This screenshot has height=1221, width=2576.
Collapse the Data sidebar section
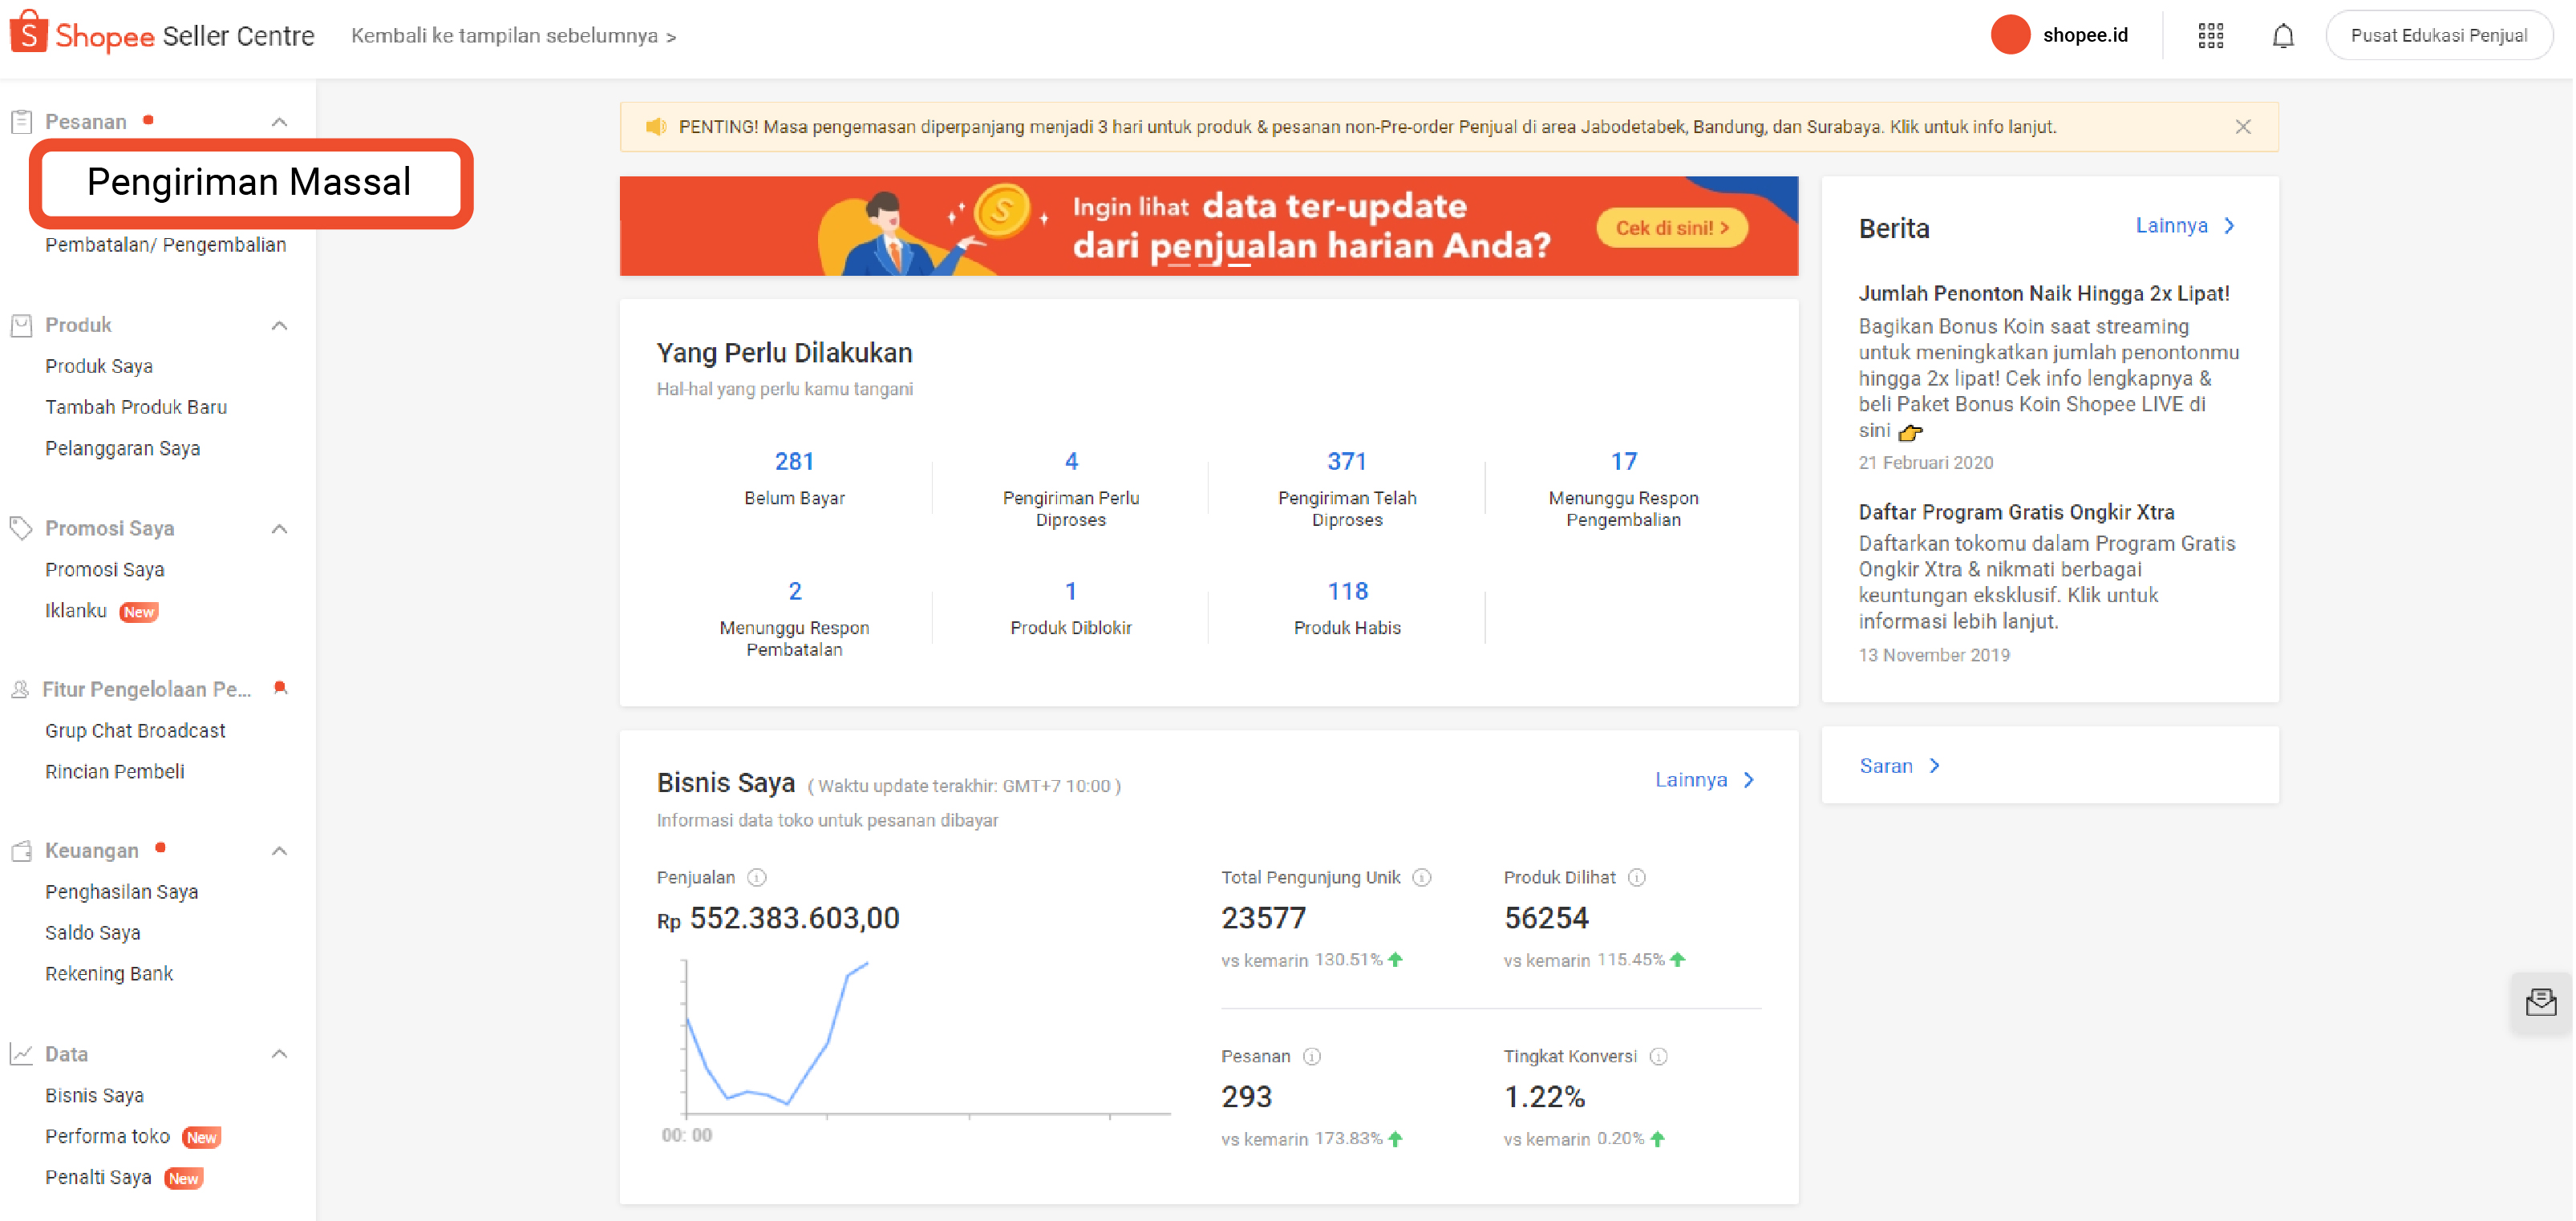click(x=280, y=1053)
